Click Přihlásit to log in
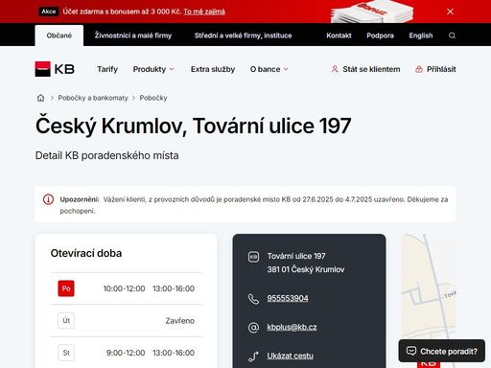491x368 pixels. (x=441, y=69)
